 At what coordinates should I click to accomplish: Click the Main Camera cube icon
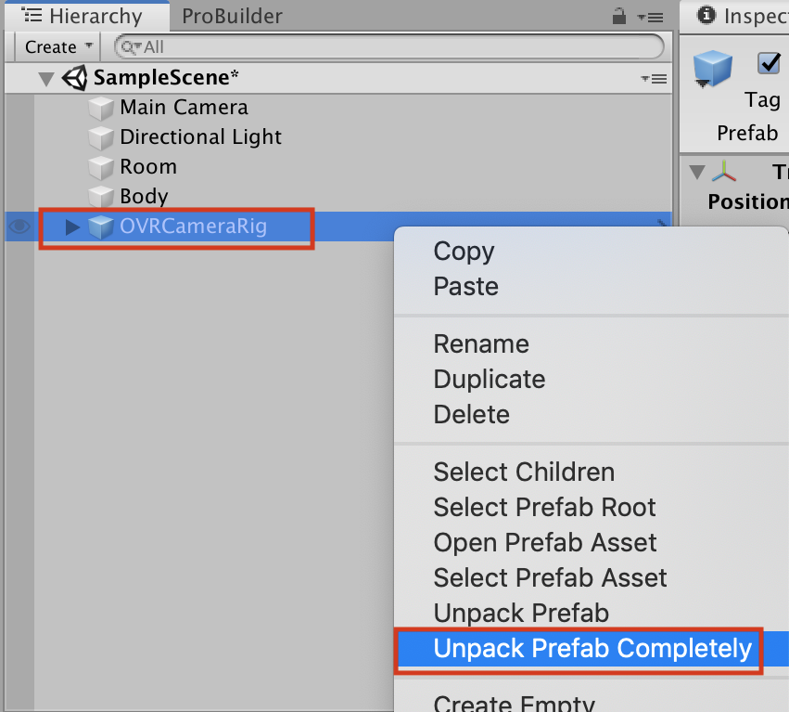coord(101,108)
